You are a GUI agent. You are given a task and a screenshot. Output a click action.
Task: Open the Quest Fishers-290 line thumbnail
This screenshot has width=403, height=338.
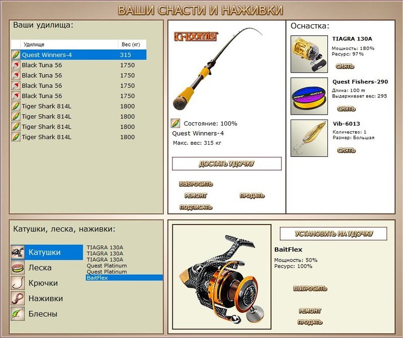pyautogui.click(x=309, y=96)
